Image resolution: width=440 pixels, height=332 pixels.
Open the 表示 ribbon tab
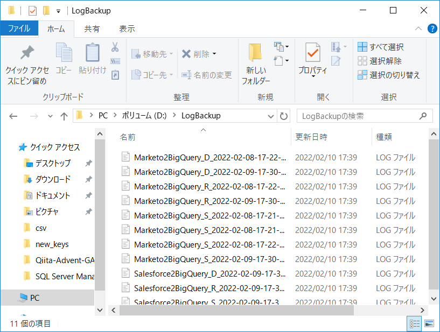pyautogui.click(x=127, y=29)
